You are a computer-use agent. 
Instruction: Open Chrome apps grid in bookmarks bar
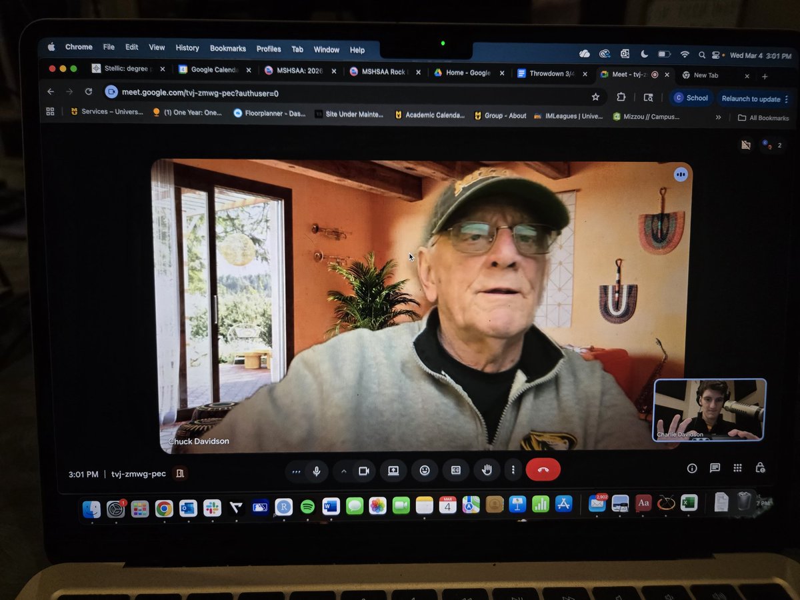50,111
